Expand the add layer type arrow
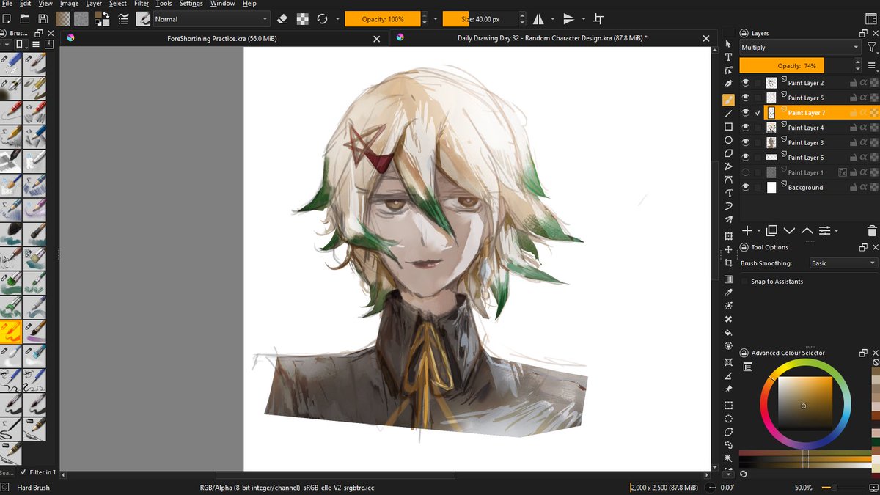Viewport: 880px width, 495px height. 759,231
